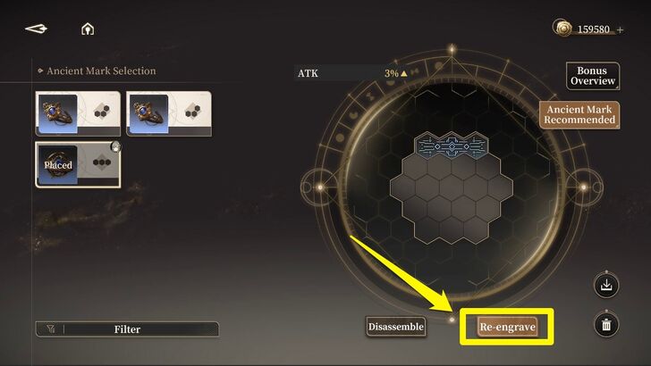Open the Bonus Overview panel
Image resolution: width=651 pixels, height=366 pixels.
[x=593, y=76]
